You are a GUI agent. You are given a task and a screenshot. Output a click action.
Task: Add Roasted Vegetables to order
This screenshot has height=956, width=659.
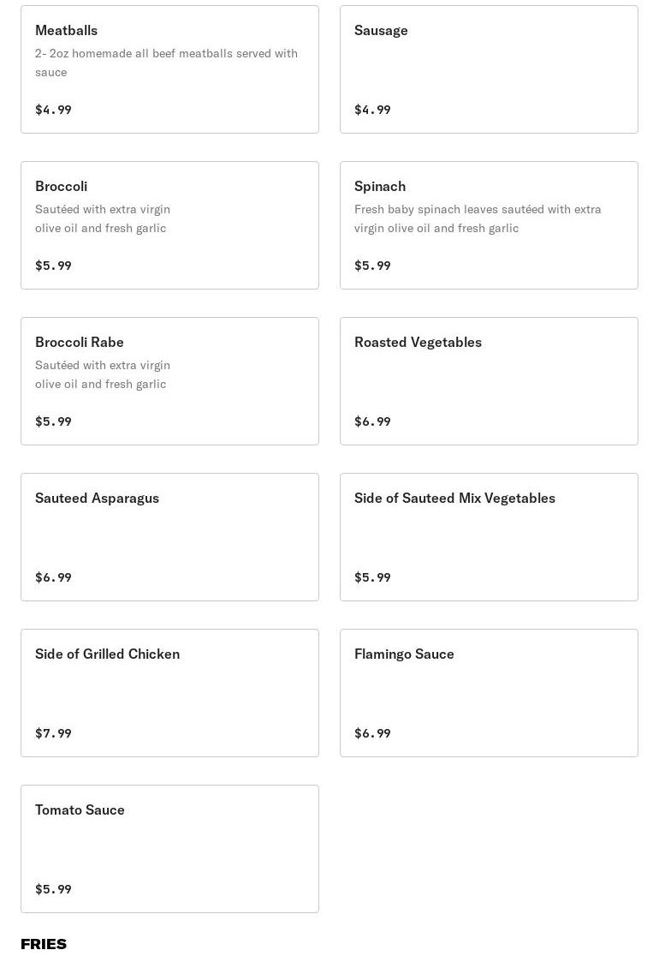(x=418, y=343)
